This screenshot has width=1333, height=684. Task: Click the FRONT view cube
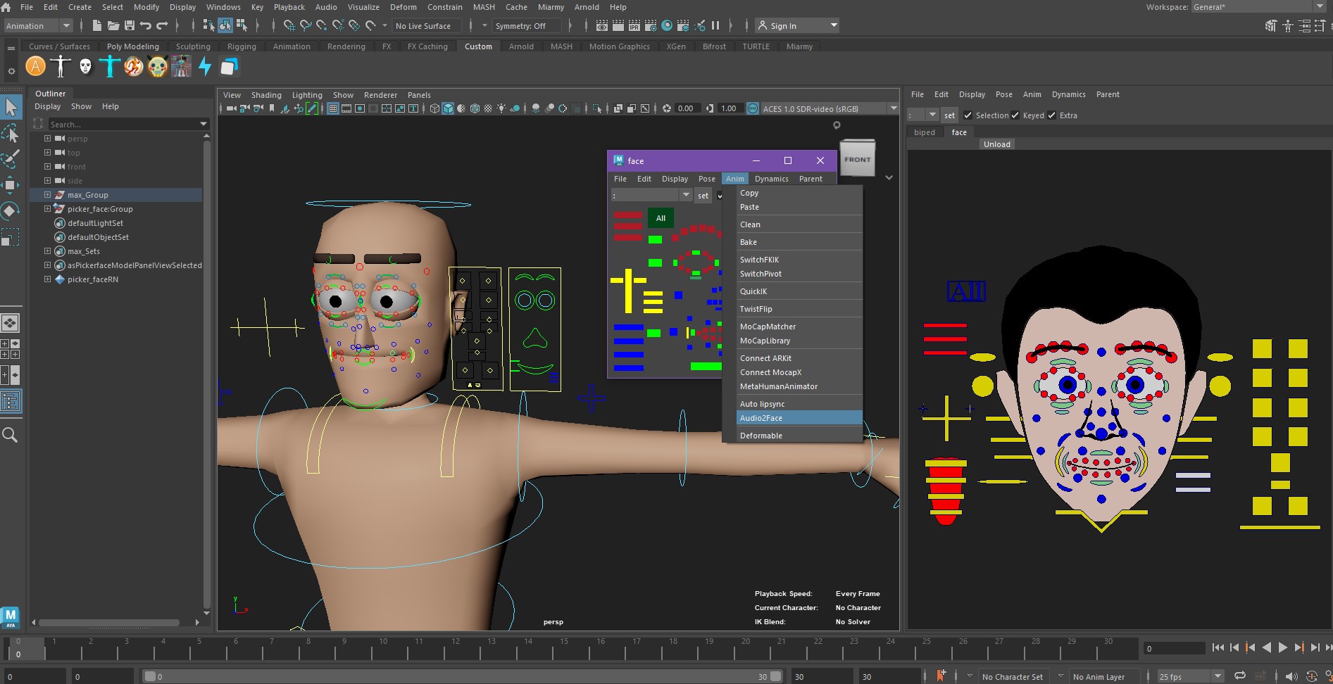857,159
